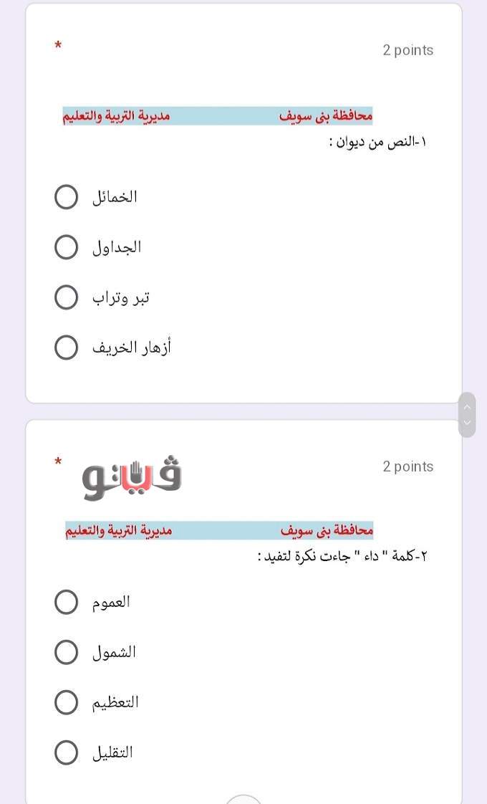This screenshot has height=804, width=487.
Task: Click the scroll-down chevron on the scroll handle
Action: [x=467, y=423]
